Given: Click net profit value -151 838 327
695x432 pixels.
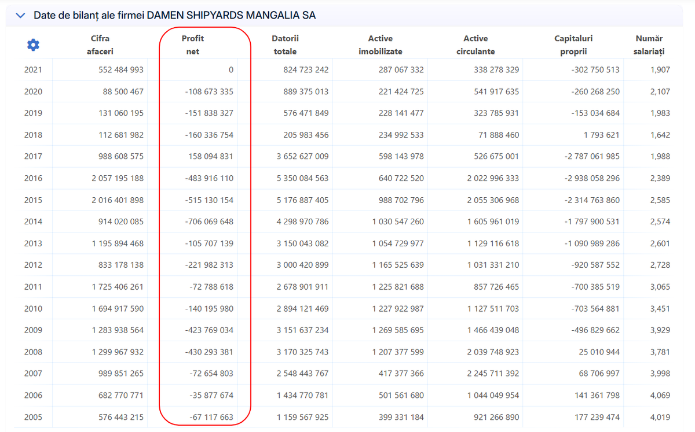Looking at the screenshot, I should 209,113.
